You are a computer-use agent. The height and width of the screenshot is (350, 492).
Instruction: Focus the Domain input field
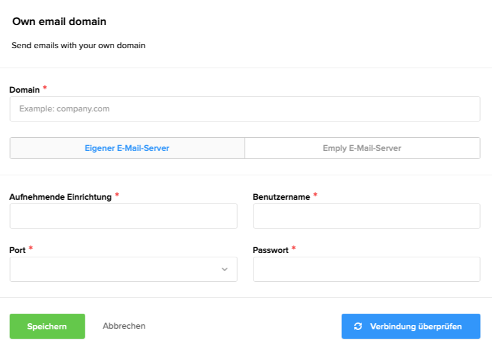tap(245, 109)
